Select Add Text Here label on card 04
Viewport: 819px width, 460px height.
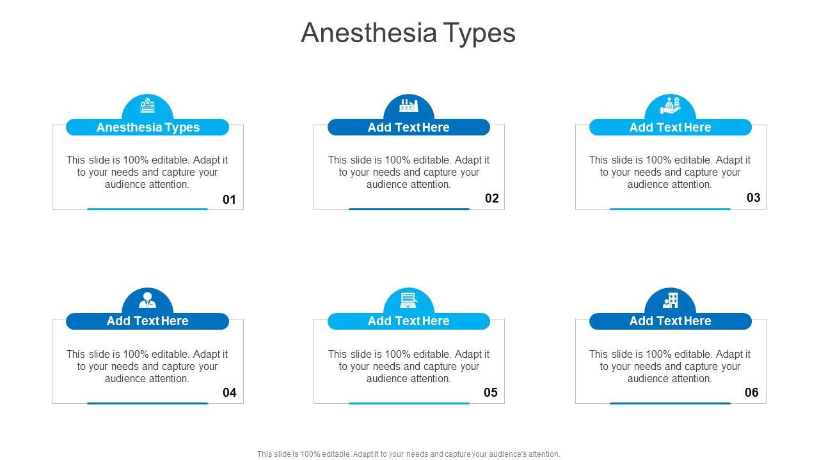pyautogui.click(x=147, y=321)
